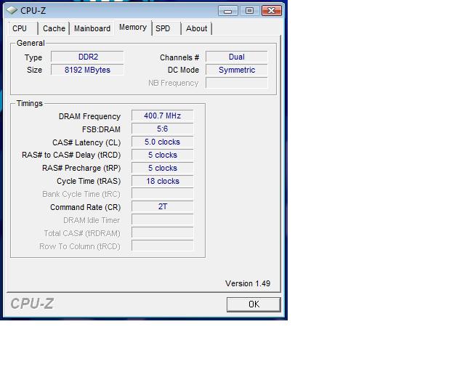Click the empty Row To Column field
The width and height of the screenshot is (465, 372).
(163, 246)
